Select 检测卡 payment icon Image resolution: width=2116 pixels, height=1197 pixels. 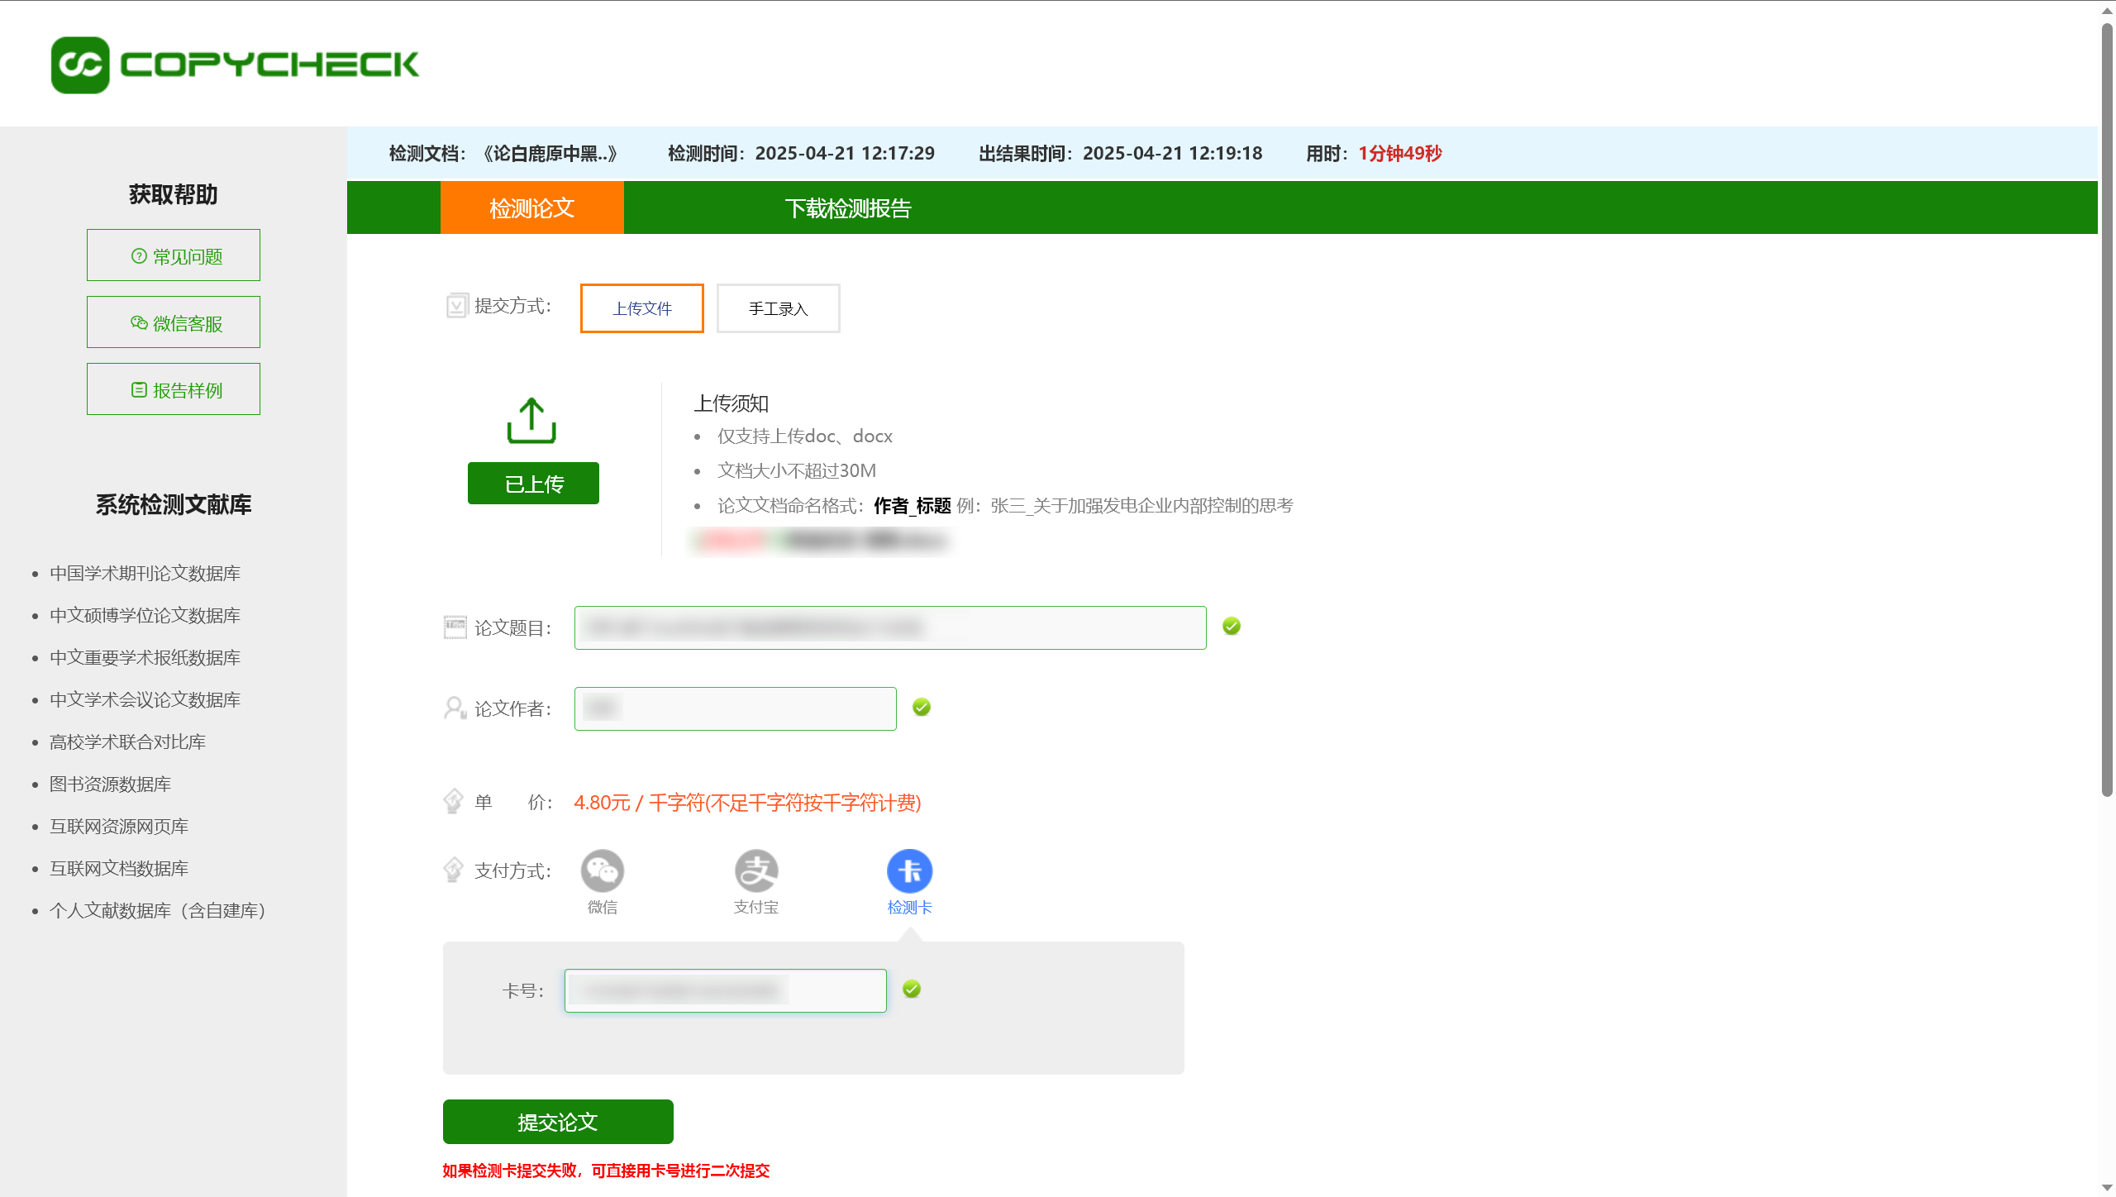(910, 870)
